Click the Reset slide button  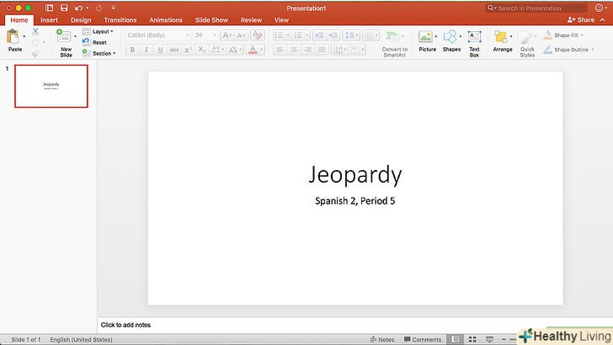tap(99, 42)
